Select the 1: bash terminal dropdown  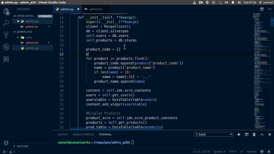[x=214, y=134]
